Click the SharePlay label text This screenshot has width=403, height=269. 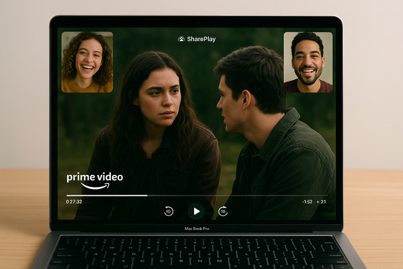pyautogui.click(x=201, y=39)
